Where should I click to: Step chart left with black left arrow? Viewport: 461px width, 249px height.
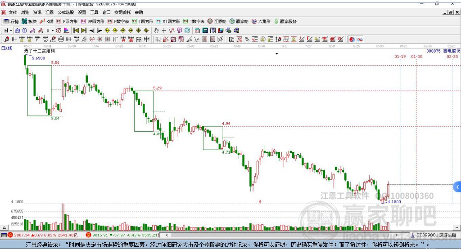point(92,31)
